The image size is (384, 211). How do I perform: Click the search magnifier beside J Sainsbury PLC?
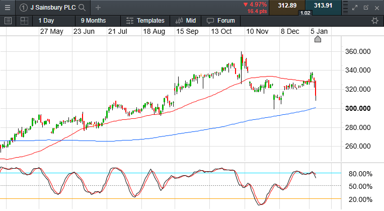[82, 8]
